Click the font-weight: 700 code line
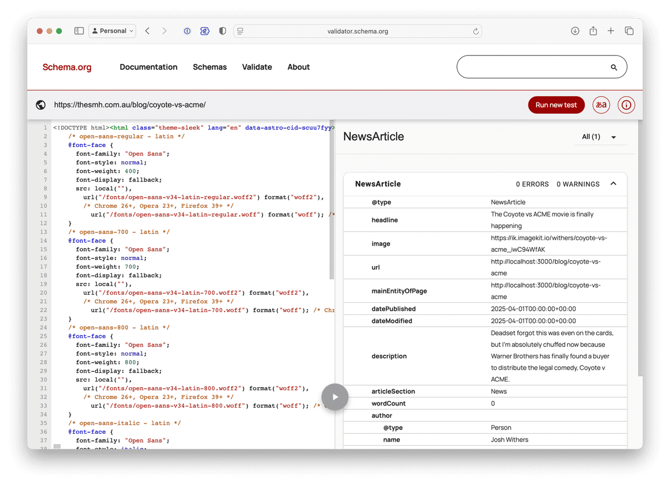670x485 pixels. coord(107,266)
